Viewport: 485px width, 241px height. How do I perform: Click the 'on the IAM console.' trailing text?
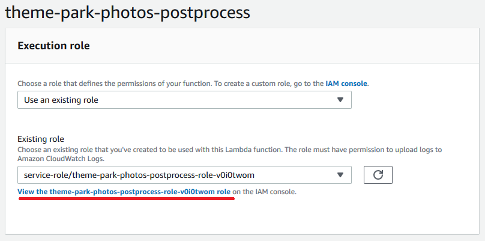tap(265, 192)
